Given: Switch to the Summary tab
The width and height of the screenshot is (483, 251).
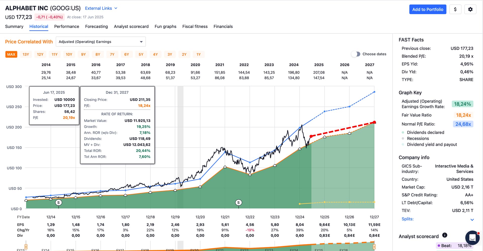Looking at the screenshot, I should [14, 26].
